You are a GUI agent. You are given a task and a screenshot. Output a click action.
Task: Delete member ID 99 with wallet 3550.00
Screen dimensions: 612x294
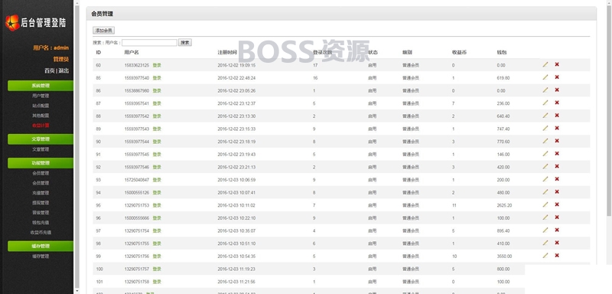pyautogui.click(x=557, y=256)
